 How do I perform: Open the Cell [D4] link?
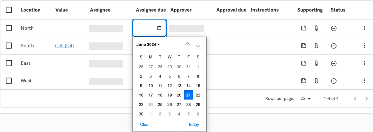(64, 46)
